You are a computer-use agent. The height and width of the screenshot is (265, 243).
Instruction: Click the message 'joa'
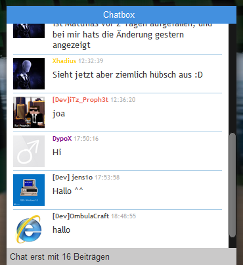click(58, 114)
